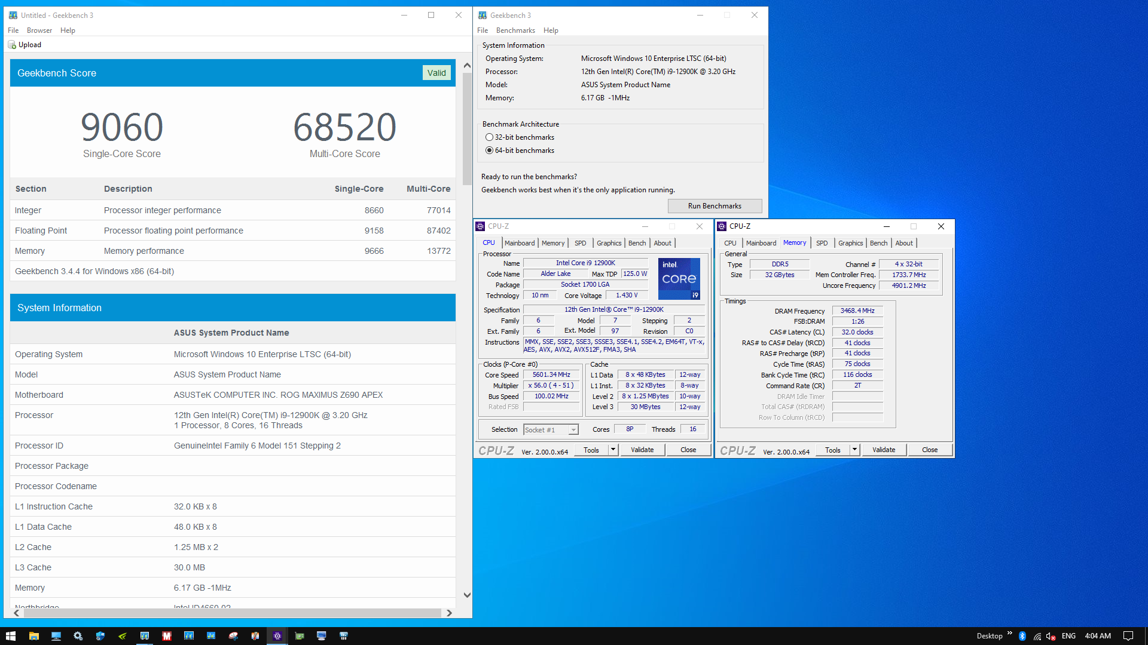Switch to the Bench tab in the right CPU-Z
The height and width of the screenshot is (645, 1148).
coord(879,243)
